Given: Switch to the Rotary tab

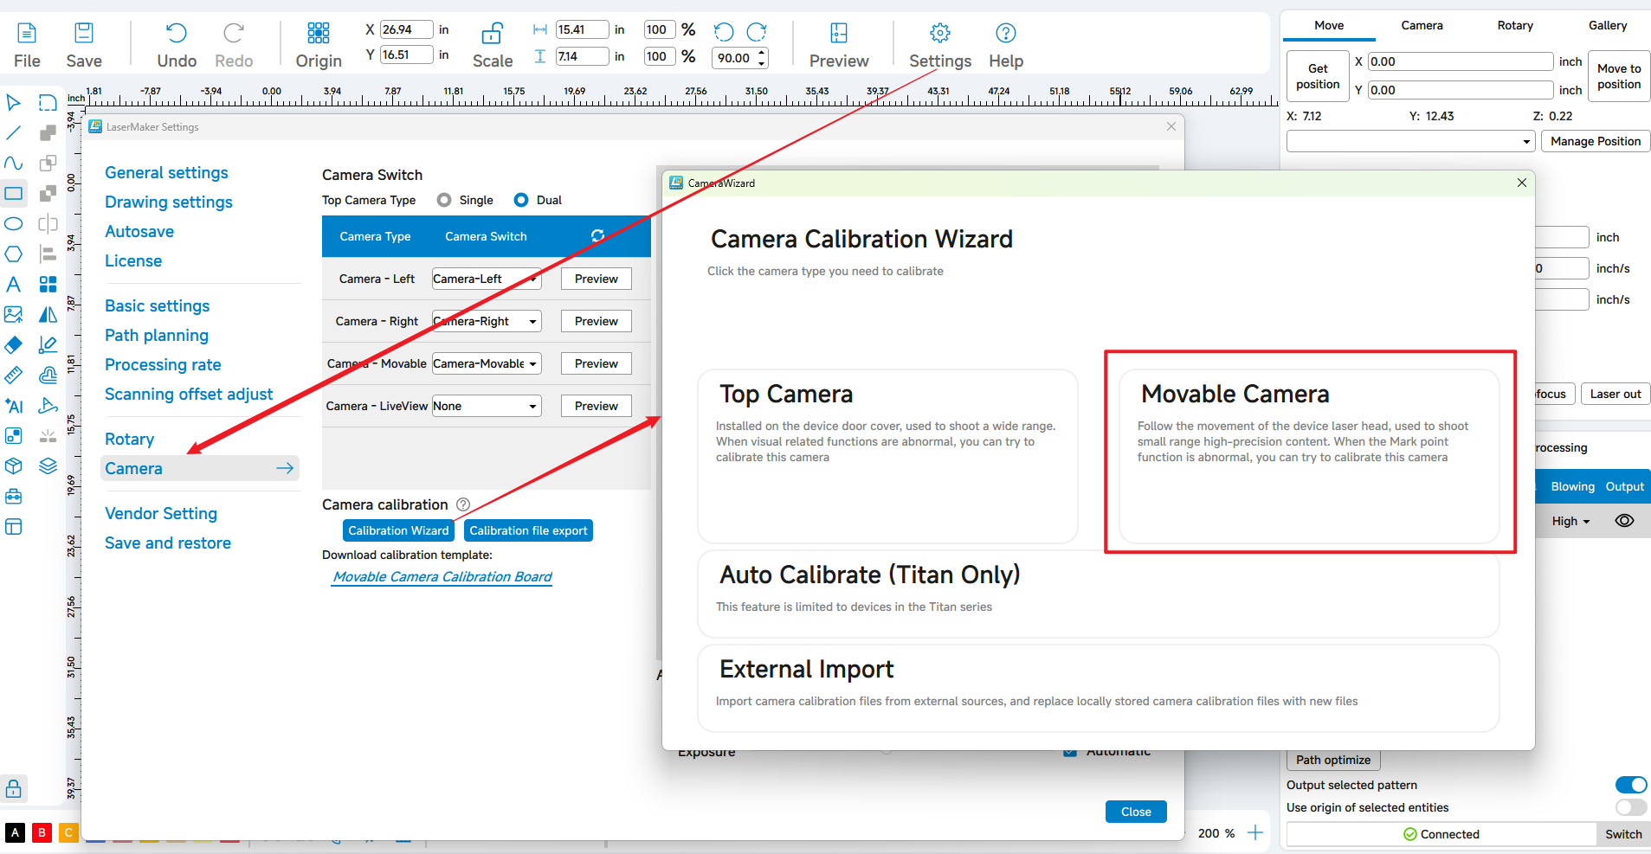Looking at the screenshot, I should pos(1515,25).
